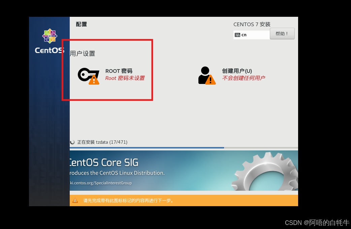Image resolution: width=351 pixels, height=229 pixels.
Task: Click the installation progress spinner icon
Action: click(x=72, y=142)
